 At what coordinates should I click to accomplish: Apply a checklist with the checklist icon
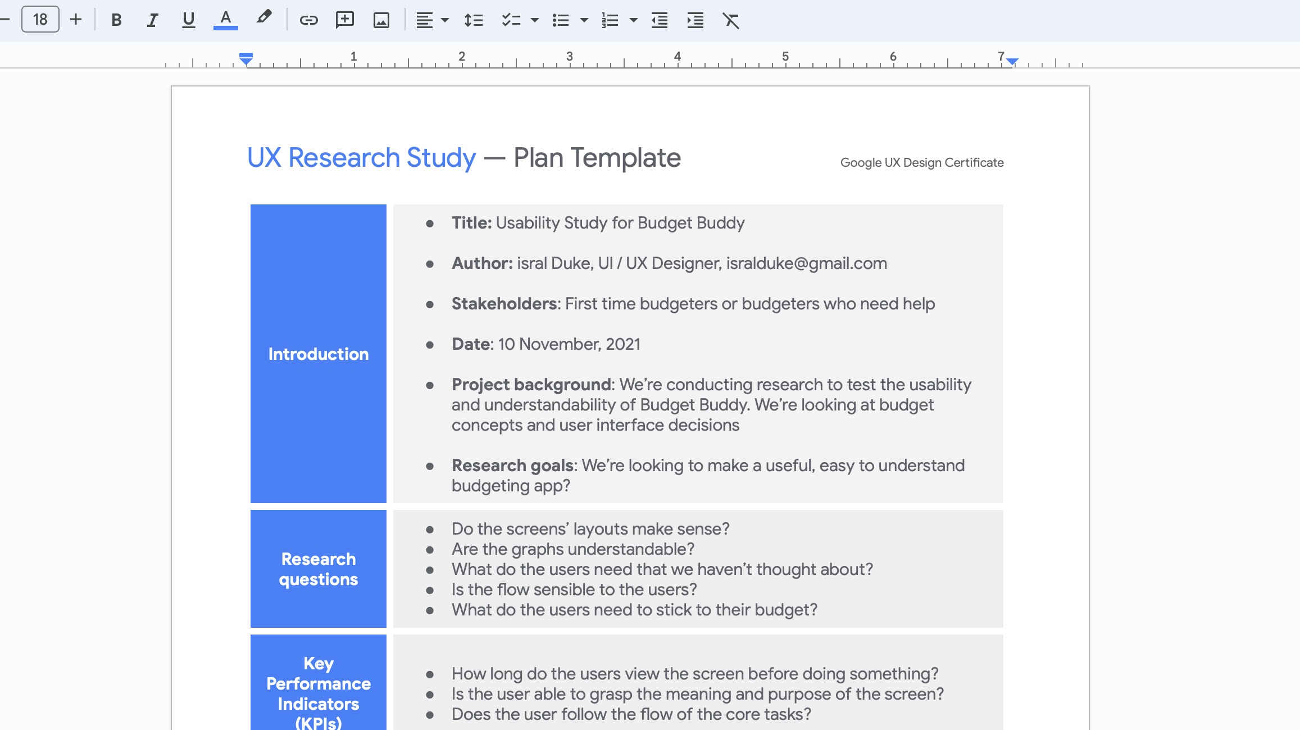(511, 20)
